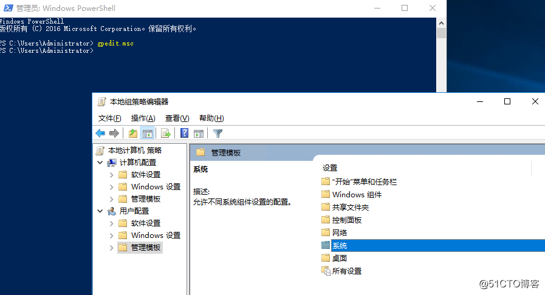The image size is (545, 295).
Task: Collapse the 用户配置 tree node
Action: point(100,211)
